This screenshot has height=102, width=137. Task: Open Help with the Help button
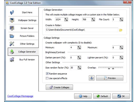point(83,96)
